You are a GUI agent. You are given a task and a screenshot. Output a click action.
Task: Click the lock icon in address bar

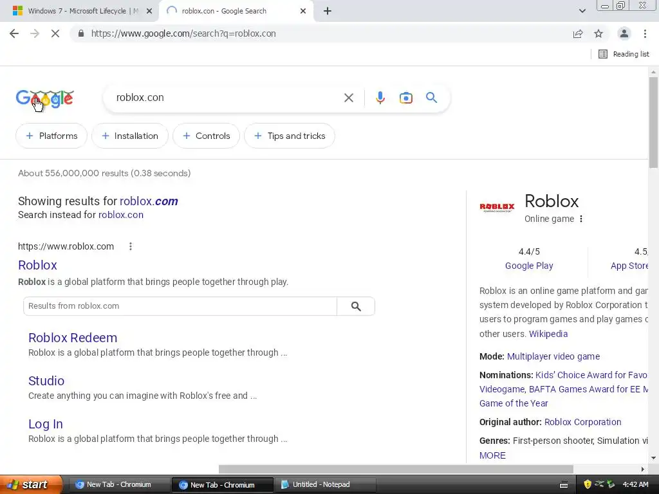point(81,33)
